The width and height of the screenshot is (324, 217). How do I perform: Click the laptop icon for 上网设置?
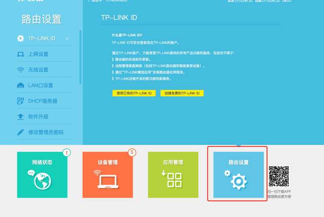point(20,54)
